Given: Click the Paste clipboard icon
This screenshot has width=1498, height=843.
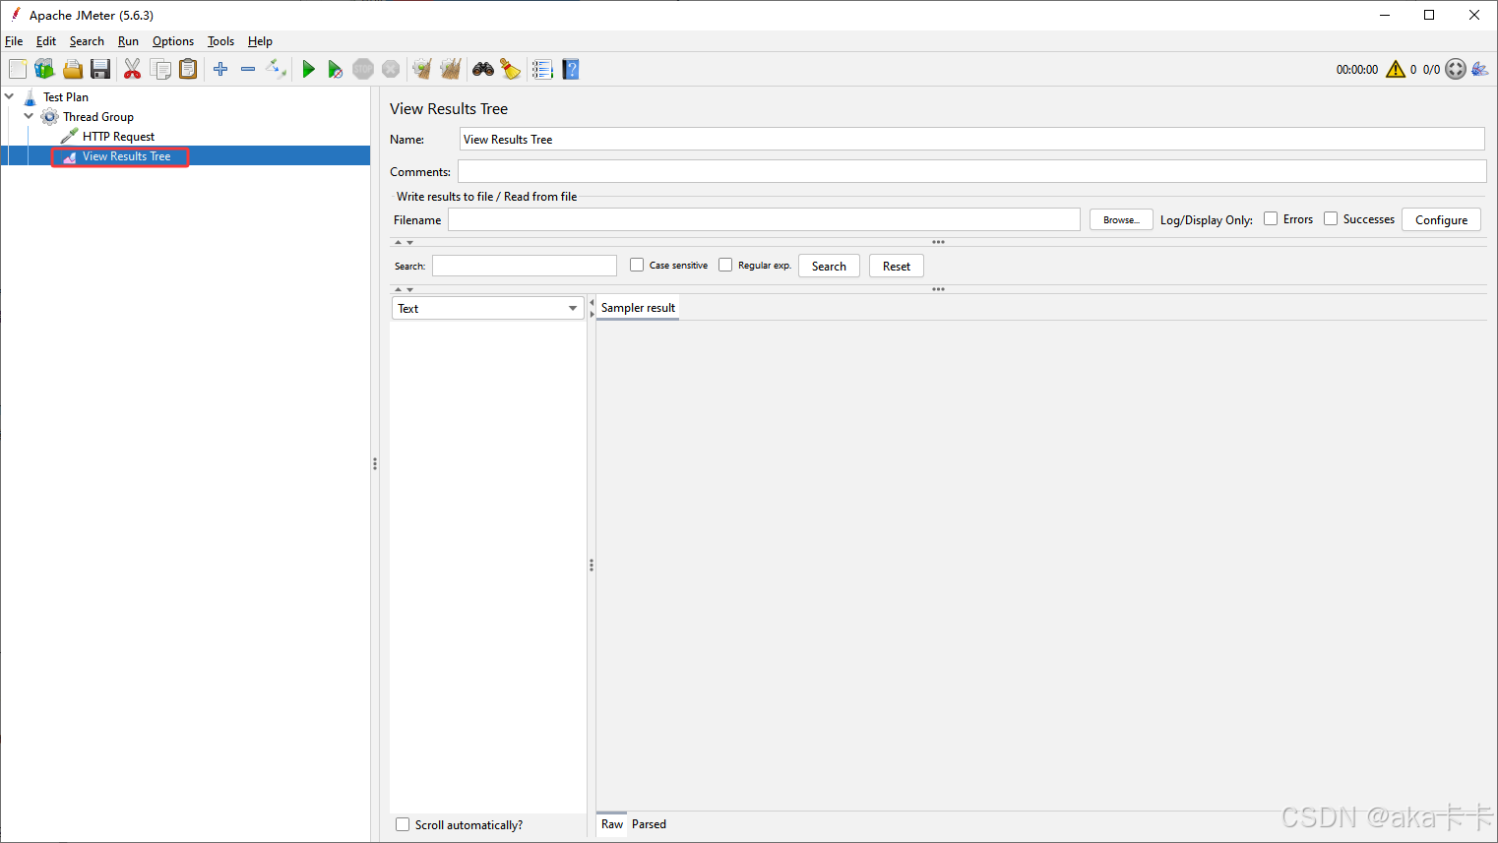Looking at the screenshot, I should coord(188,69).
